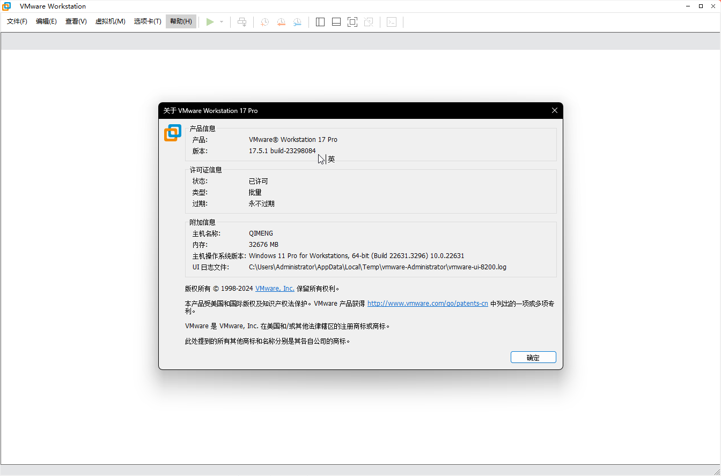721x476 pixels.
Task: Maximize the VMware Workstation main window
Action: tap(701, 6)
